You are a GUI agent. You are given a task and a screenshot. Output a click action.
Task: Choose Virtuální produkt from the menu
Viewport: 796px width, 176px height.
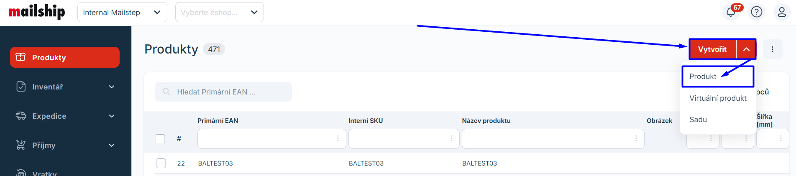point(718,98)
